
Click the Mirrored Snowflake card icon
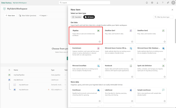(98, 66)
